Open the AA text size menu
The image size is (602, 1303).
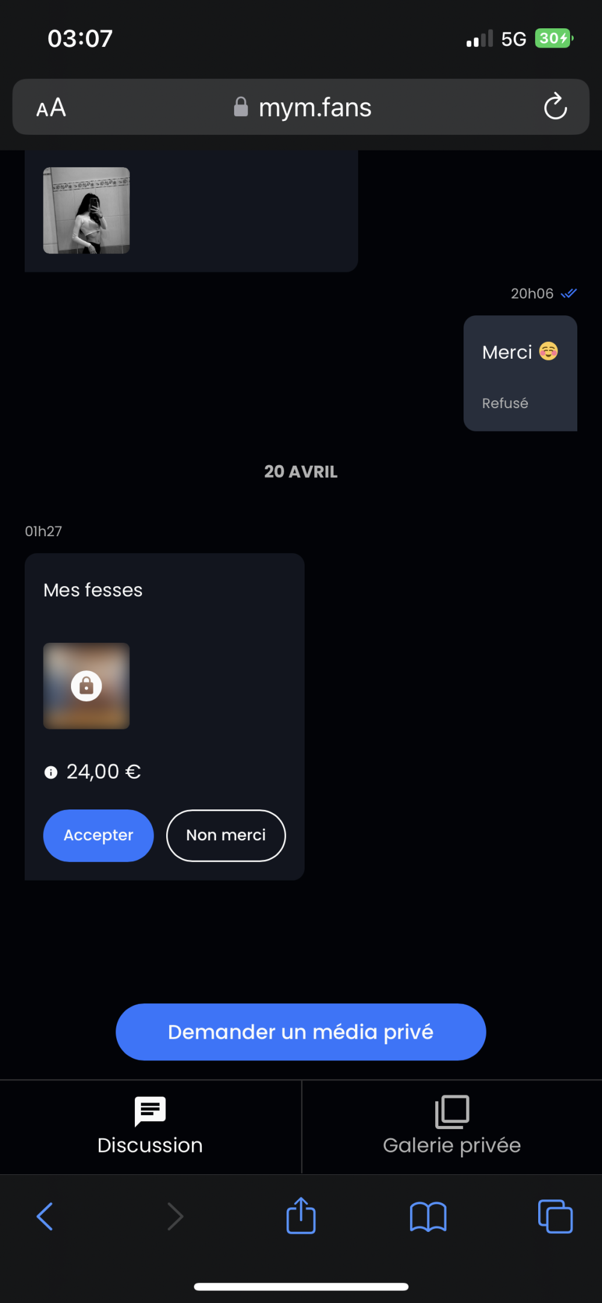pos(51,108)
